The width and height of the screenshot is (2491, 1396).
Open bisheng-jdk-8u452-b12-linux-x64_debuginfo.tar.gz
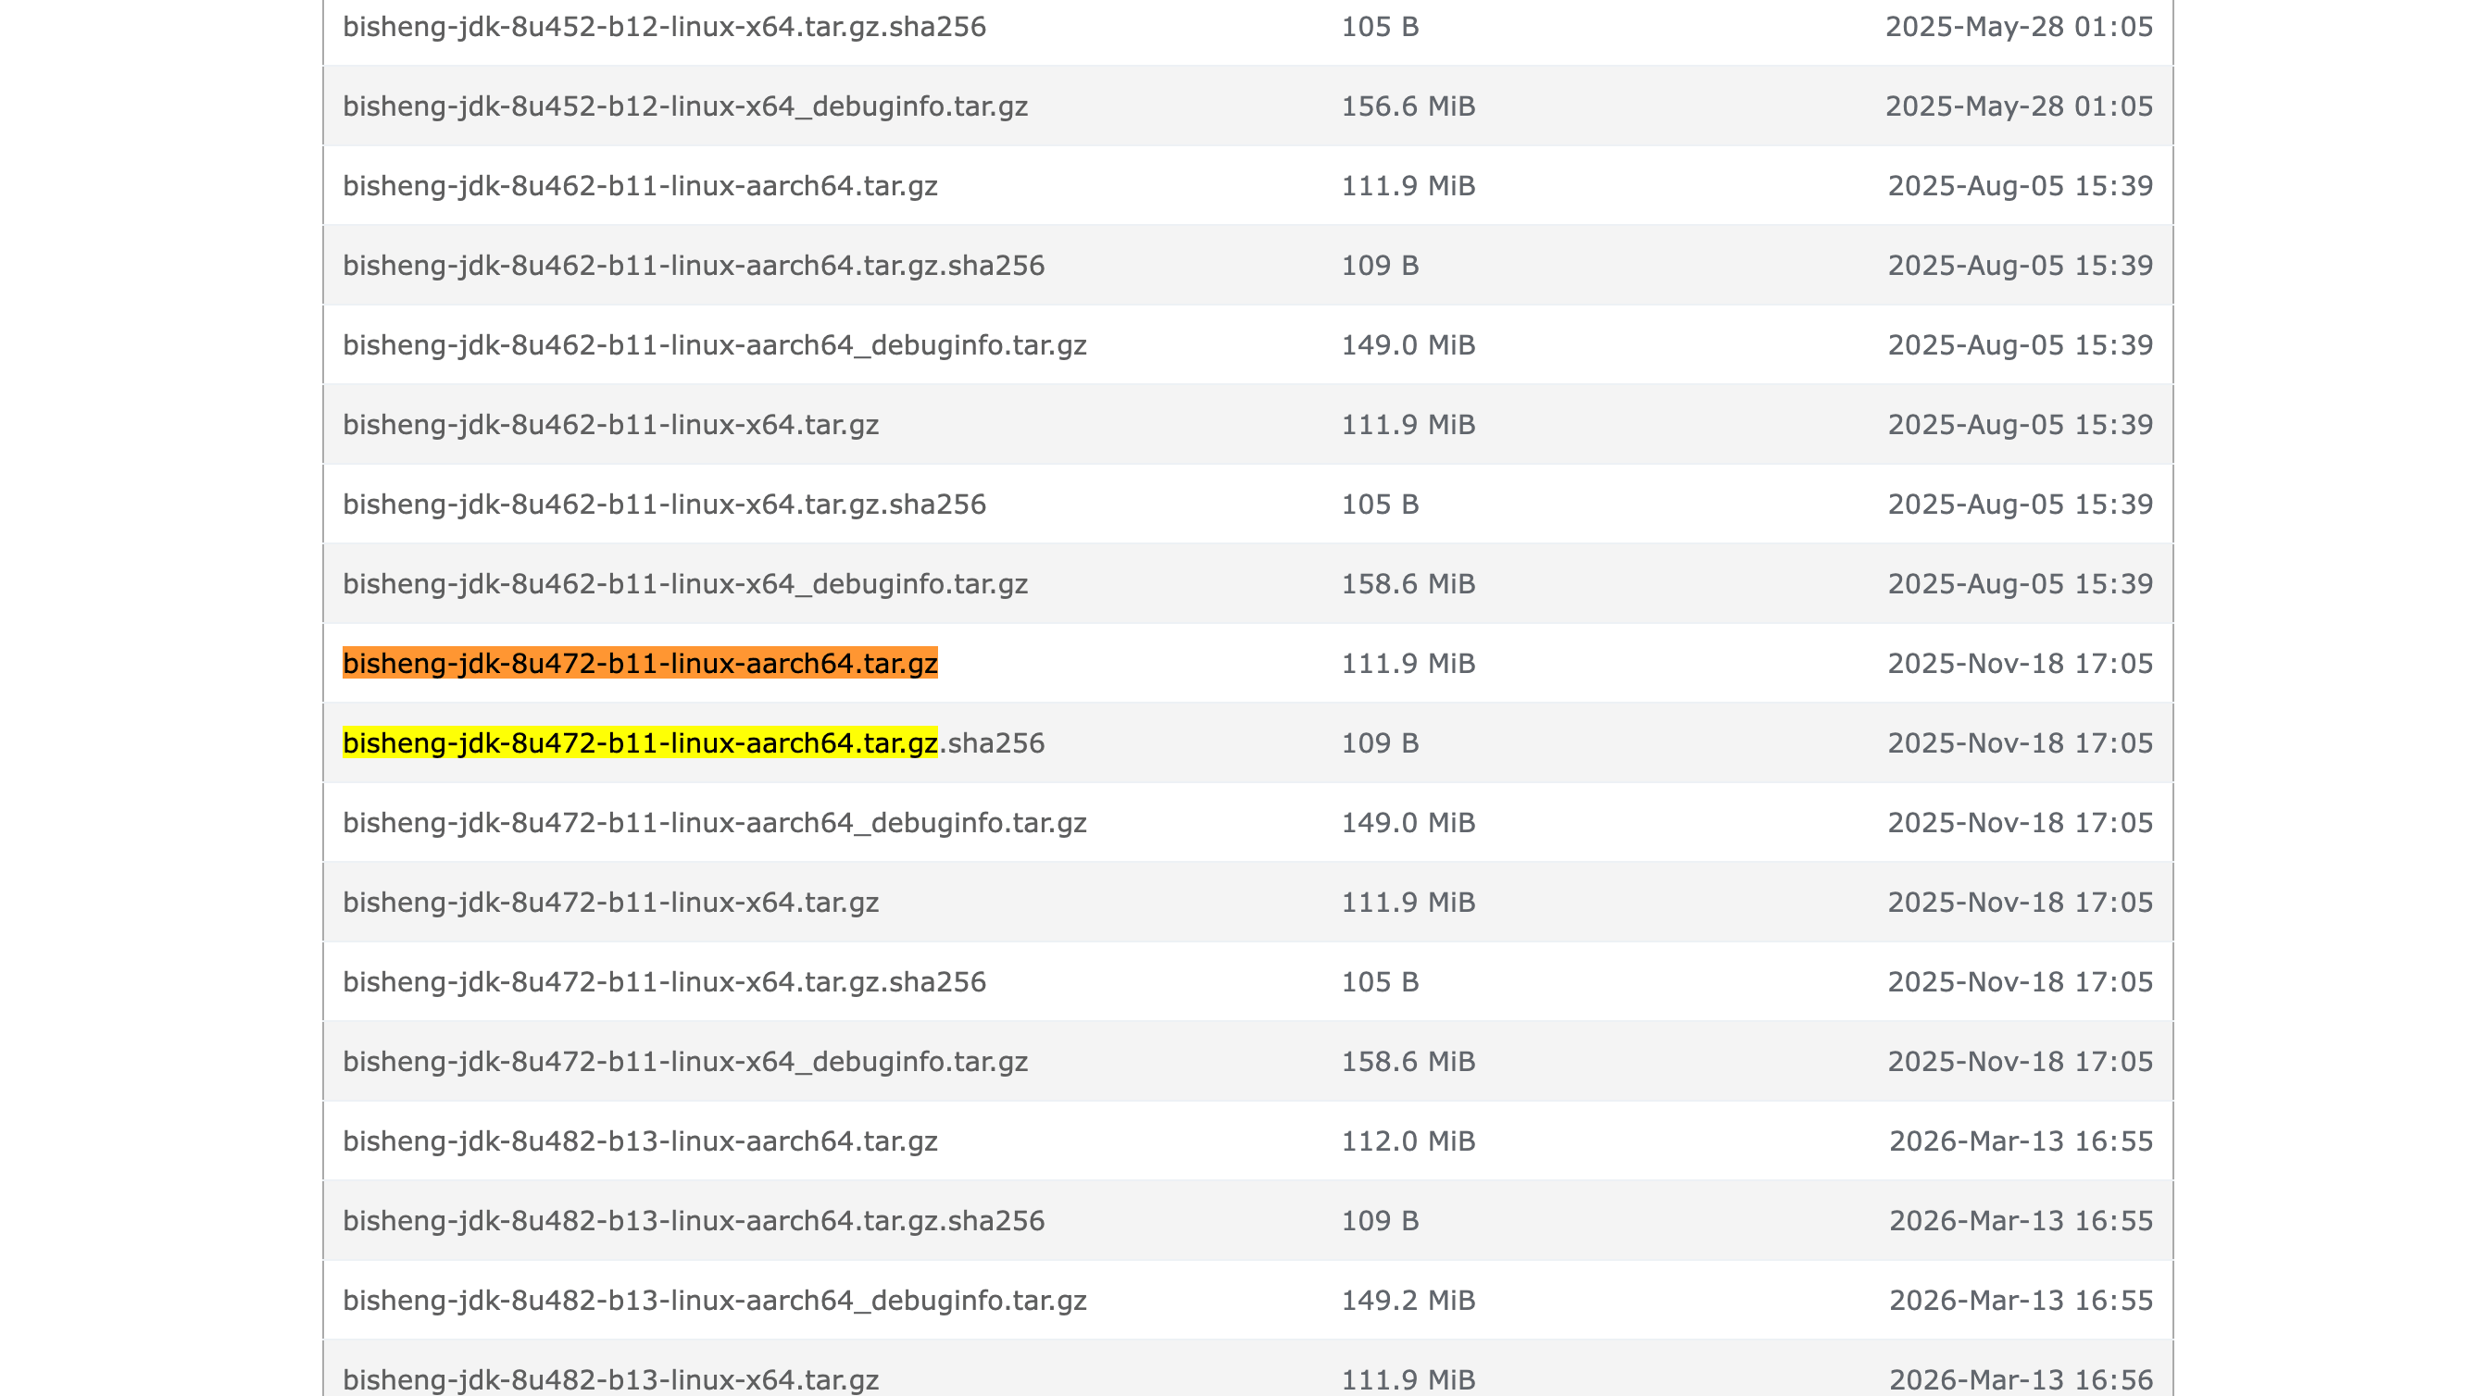click(684, 106)
